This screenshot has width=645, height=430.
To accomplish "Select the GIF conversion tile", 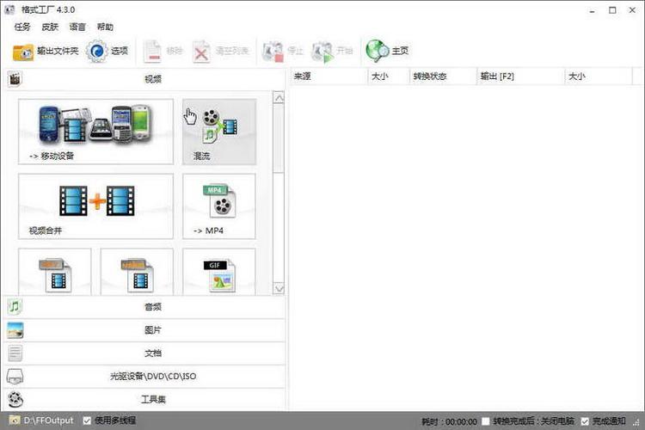I will (x=219, y=272).
